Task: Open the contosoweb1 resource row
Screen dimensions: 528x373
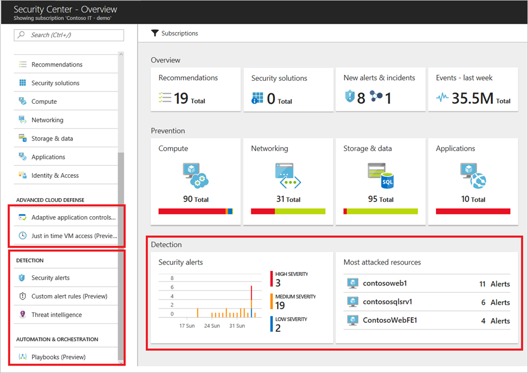Action: pos(427,283)
